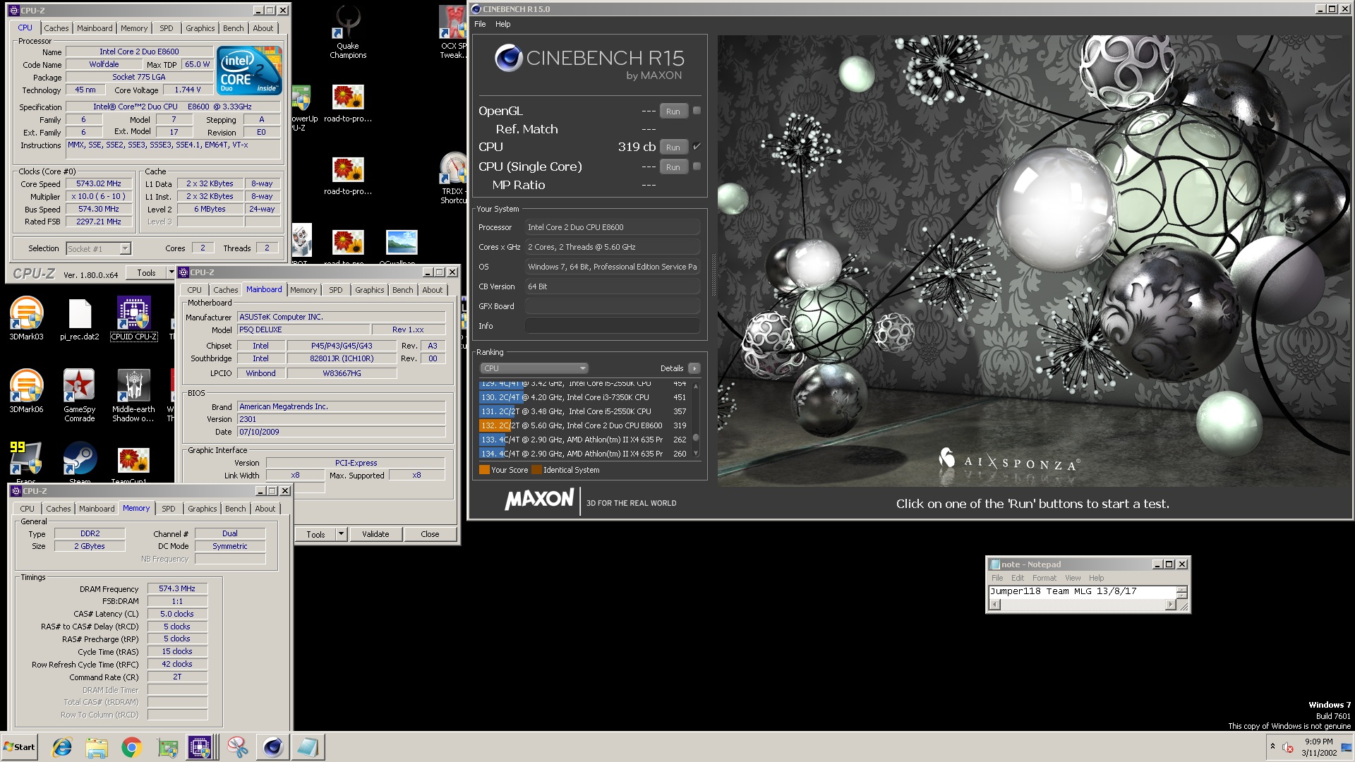Open SPD tab in Mainboard CPU-Z window

click(x=336, y=290)
